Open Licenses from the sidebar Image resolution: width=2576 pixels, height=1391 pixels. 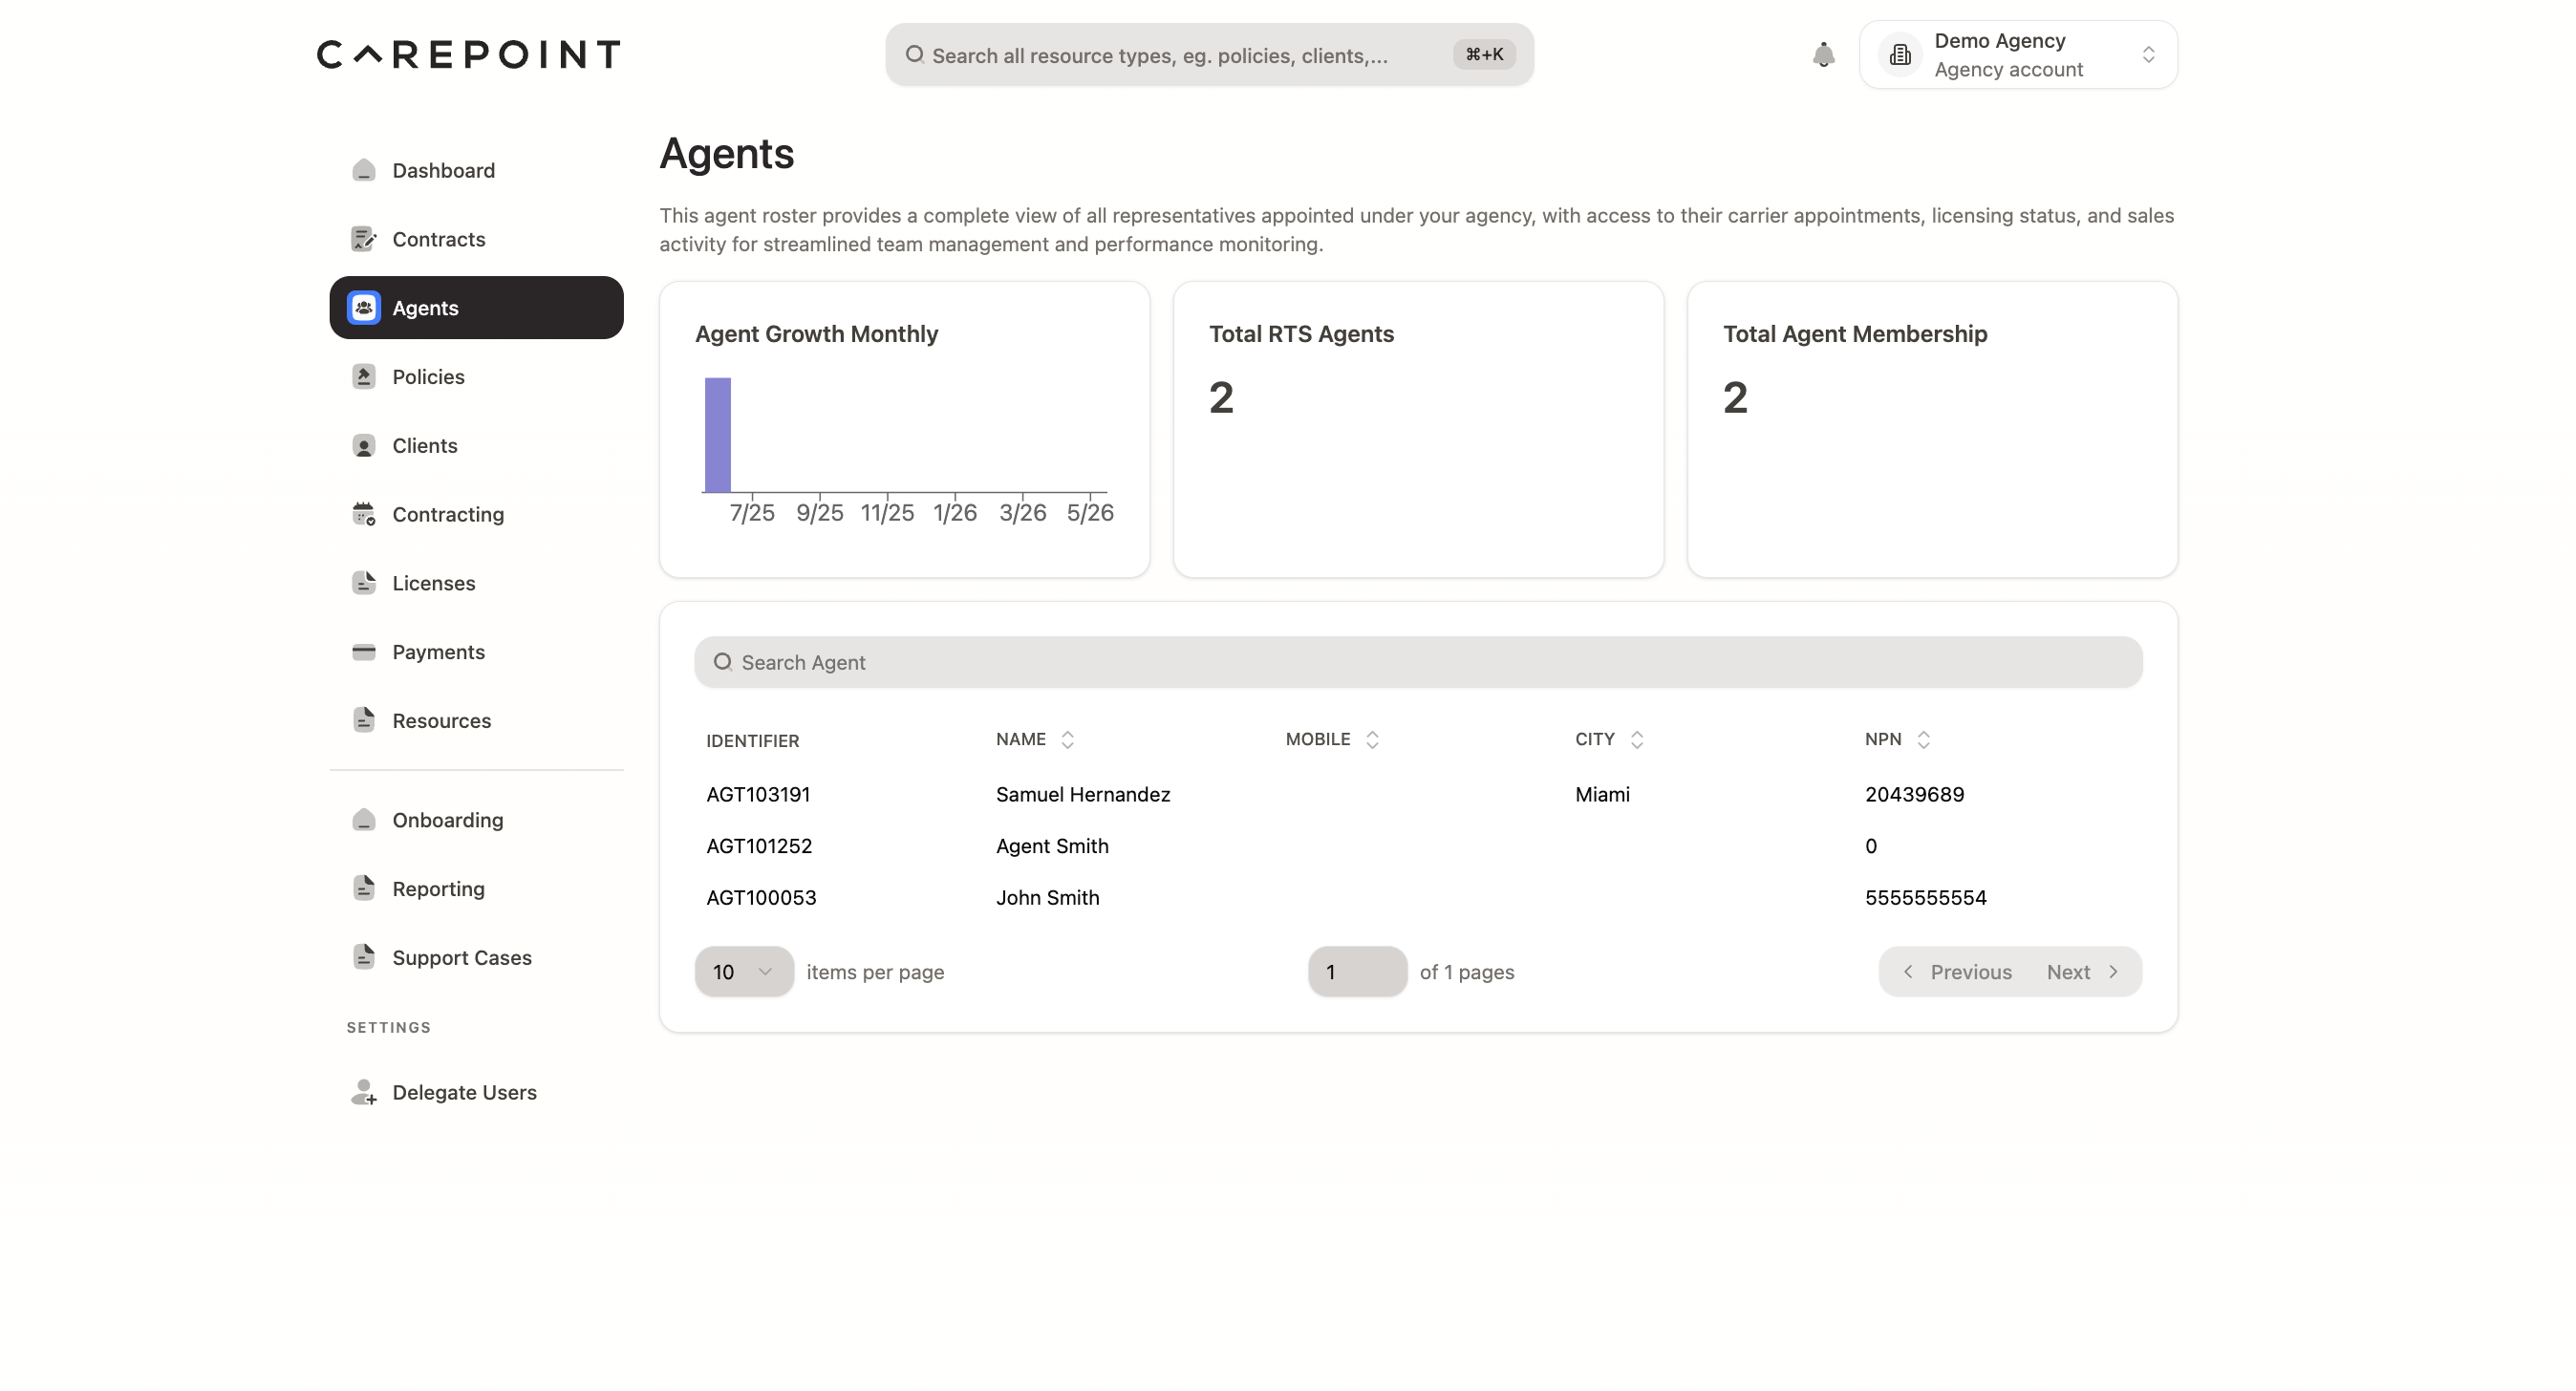click(476, 583)
